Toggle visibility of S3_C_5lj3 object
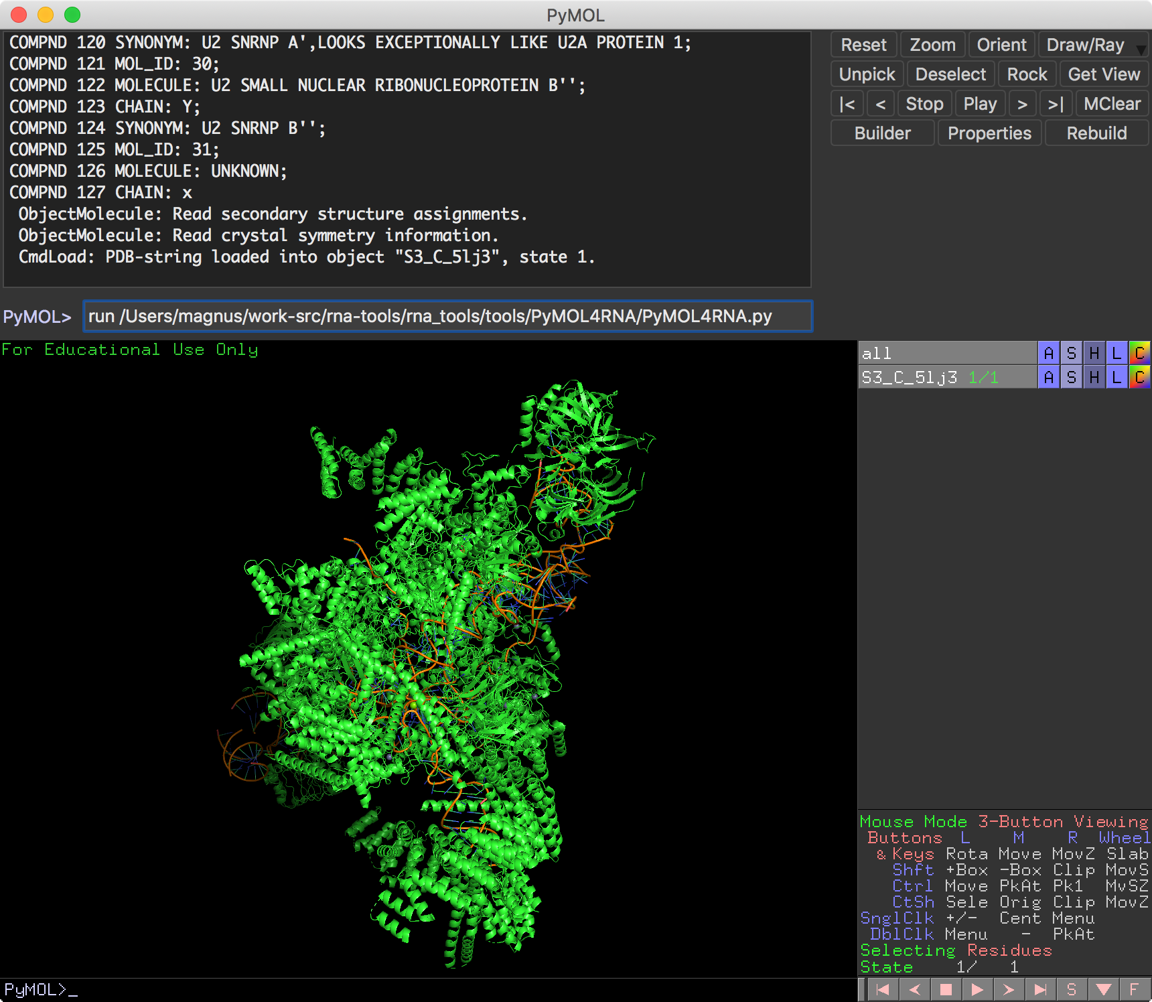This screenshot has height=1002, width=1152. tap(910, 378)
